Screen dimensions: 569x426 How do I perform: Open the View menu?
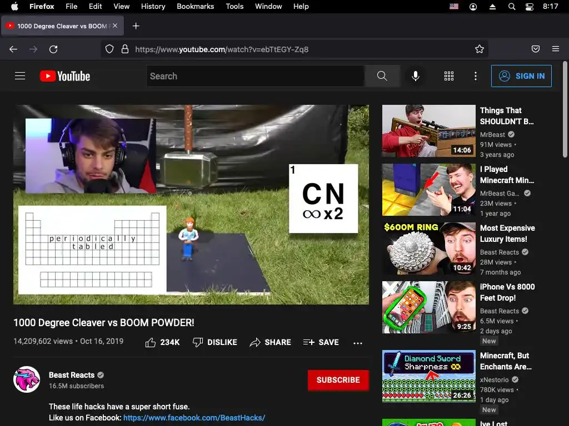click(122, 7)
